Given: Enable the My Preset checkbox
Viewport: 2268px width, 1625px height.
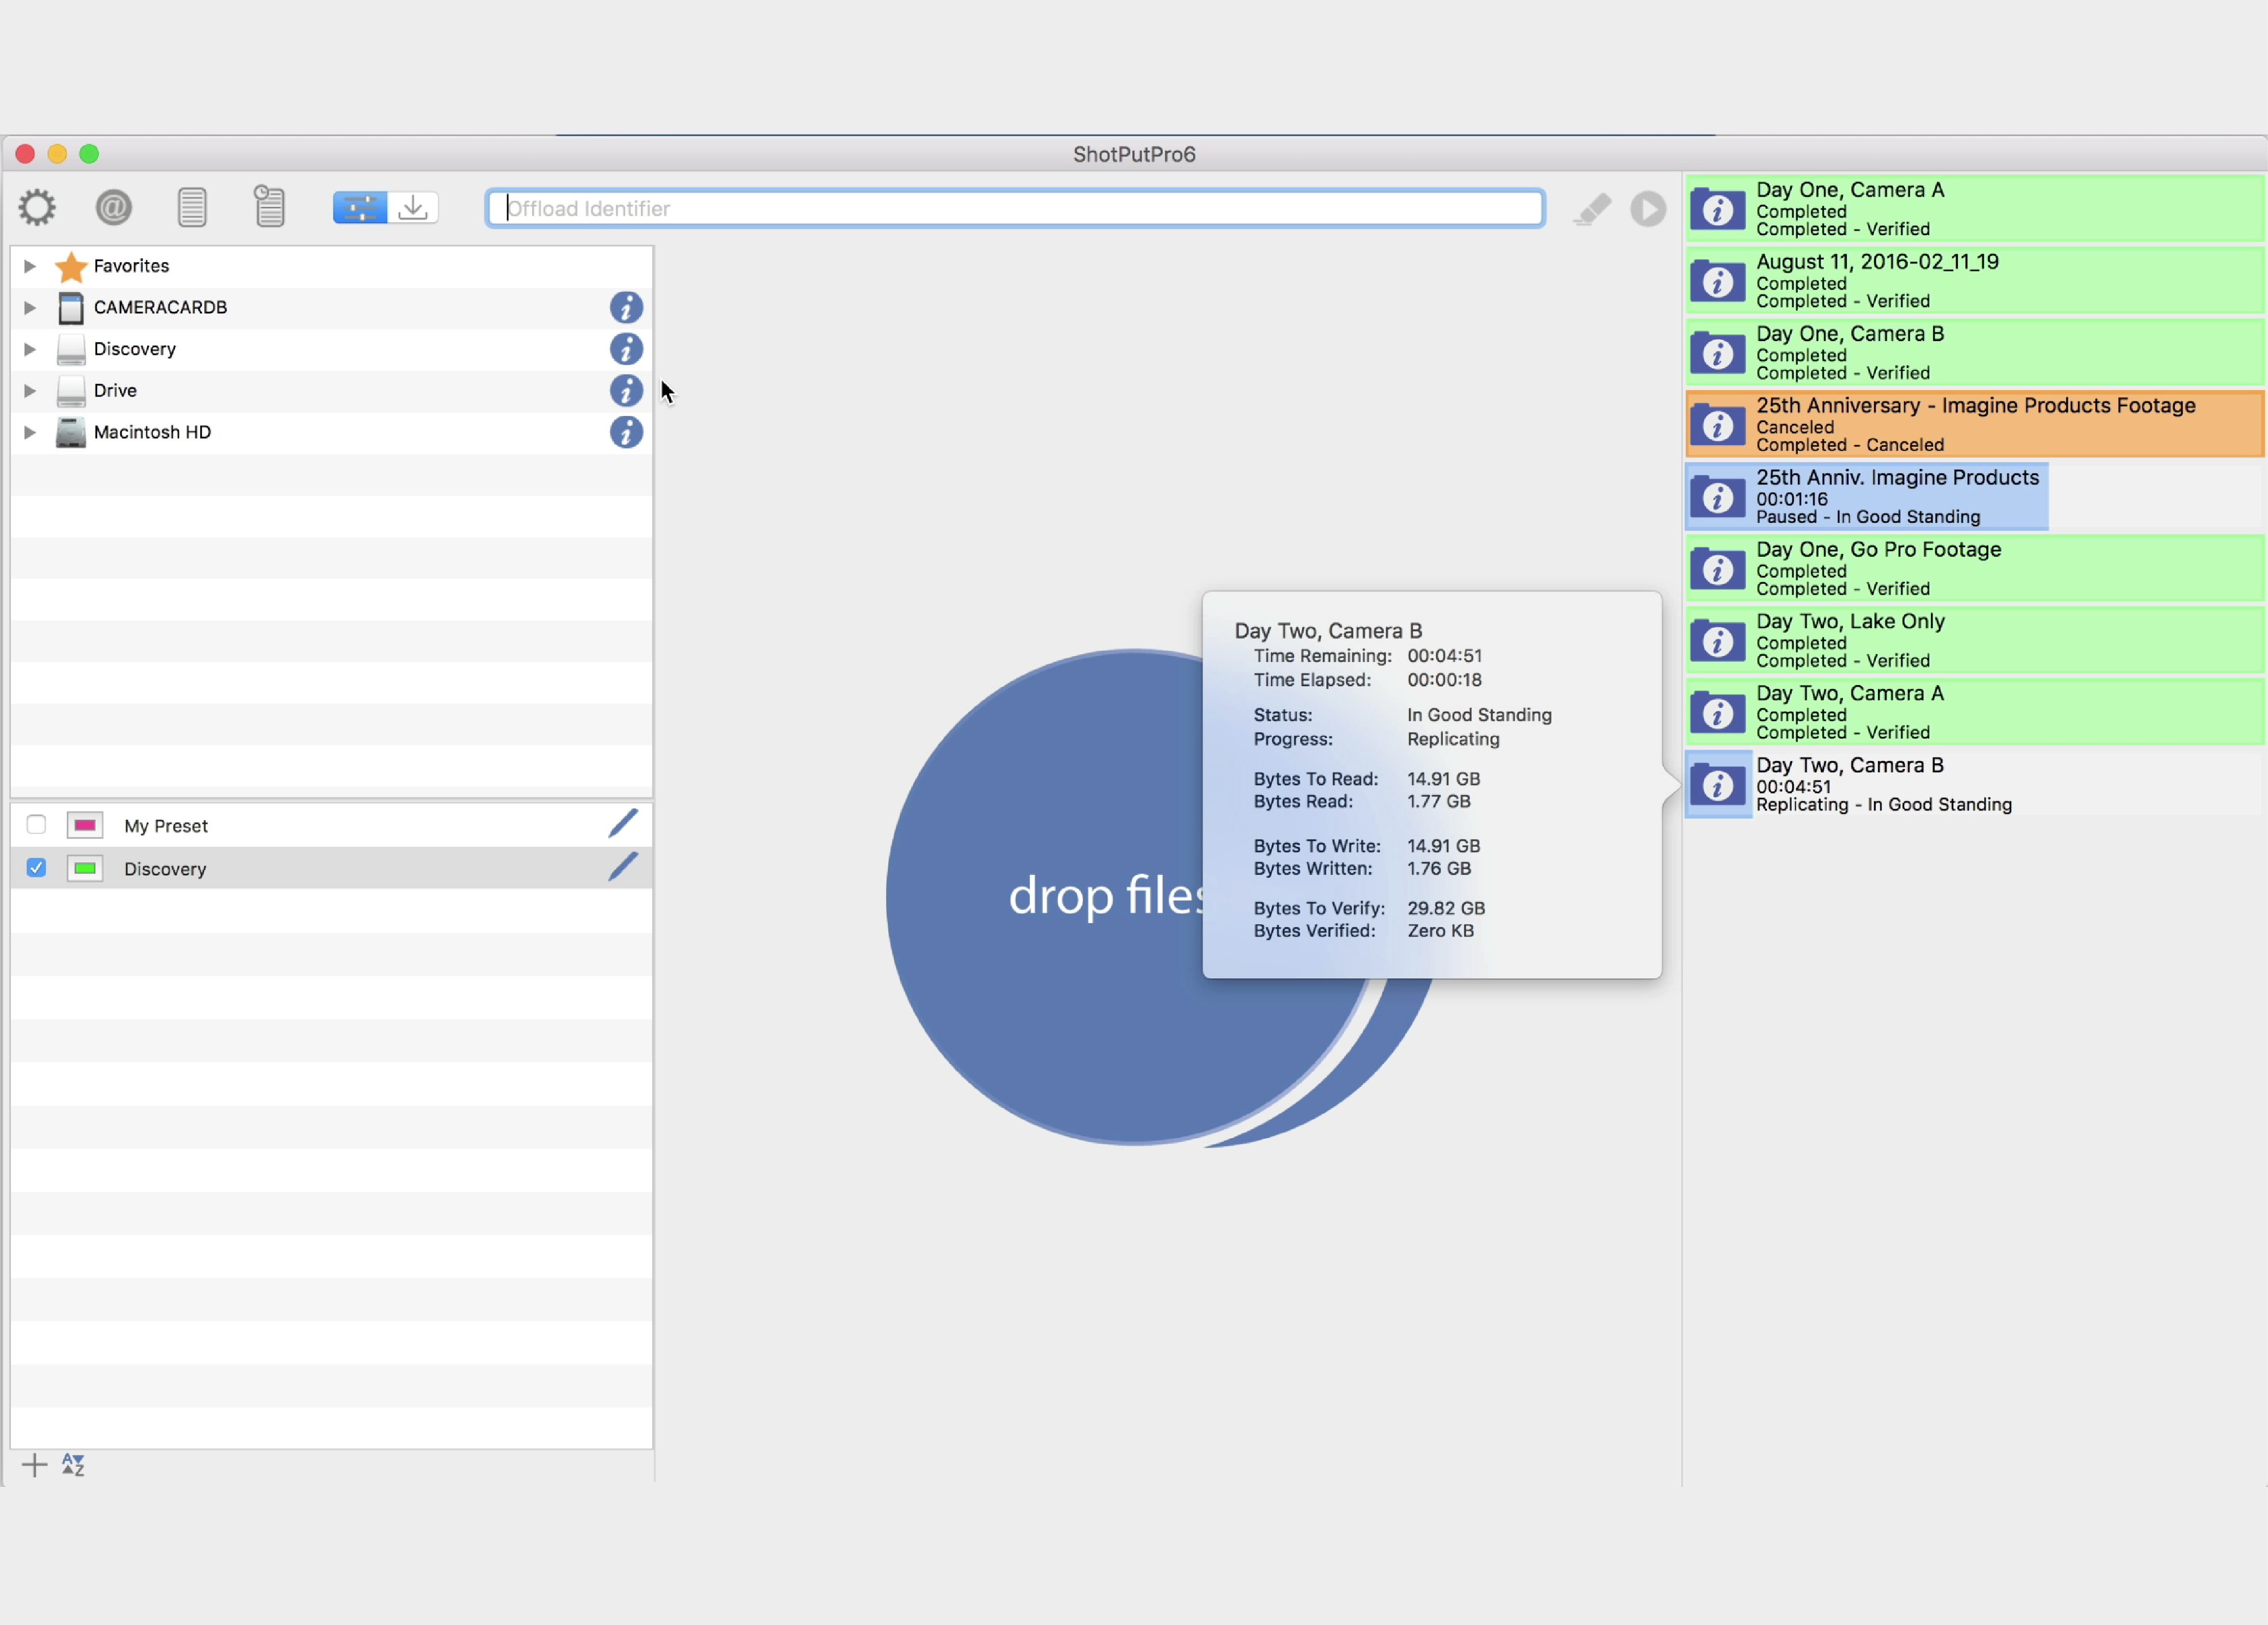Looking at the screenshot, I should coord(36,825).
